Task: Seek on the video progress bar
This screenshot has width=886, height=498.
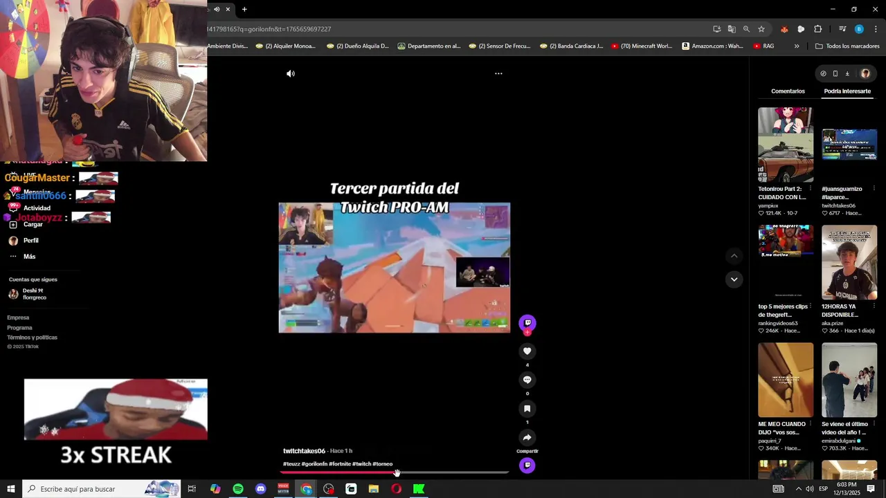Action: pyautogui.click(x=395, y=472)
